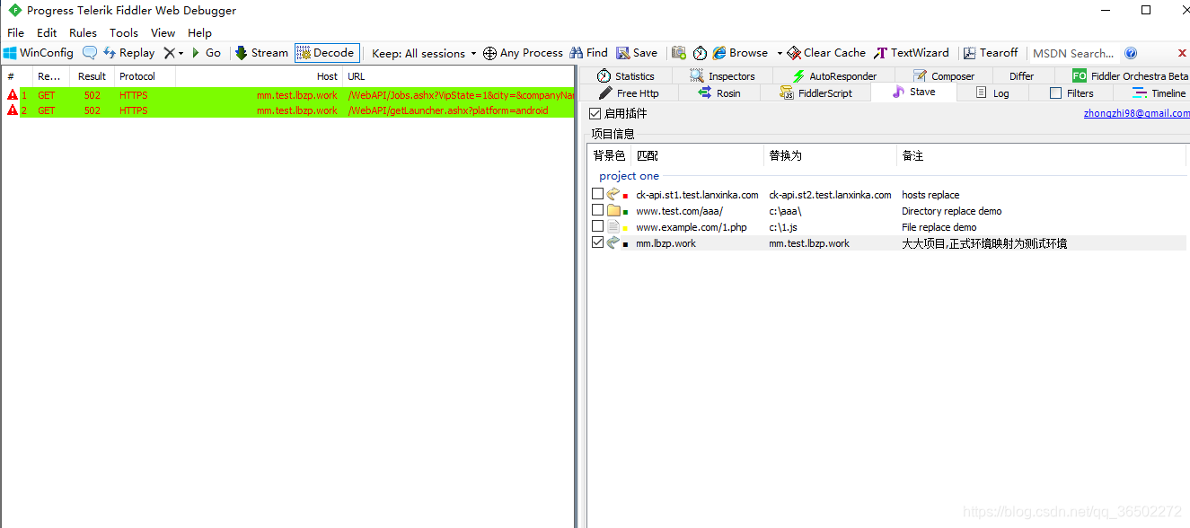Open the TextWizard tool
This screenshot has height=528, width=1190.
pos(912,53)
